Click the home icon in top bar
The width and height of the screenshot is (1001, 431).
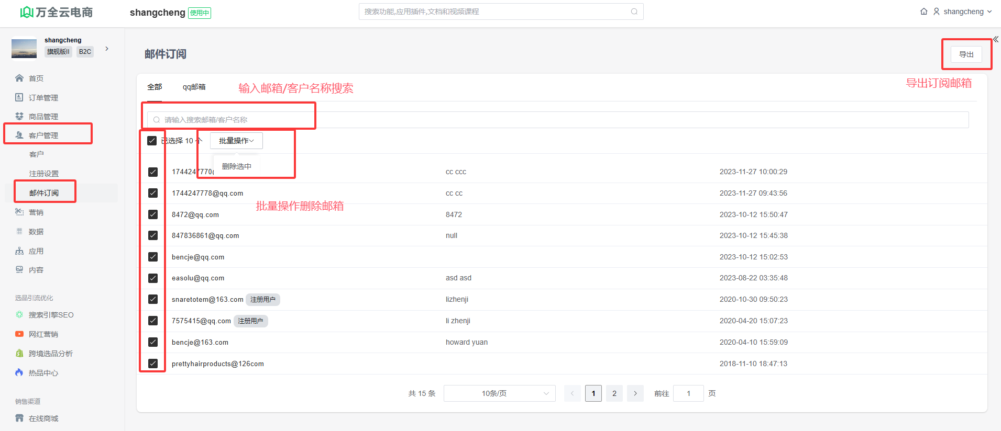coord(923,12)
